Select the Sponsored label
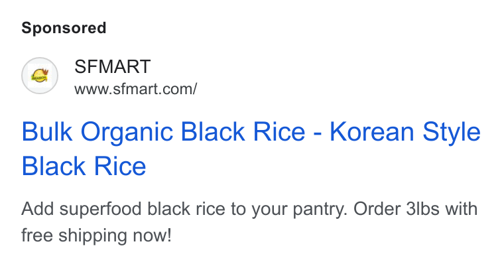504x264 pixels. point(64,28)
